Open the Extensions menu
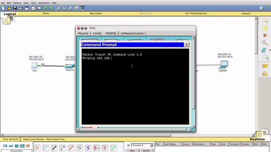 [44, 3]
